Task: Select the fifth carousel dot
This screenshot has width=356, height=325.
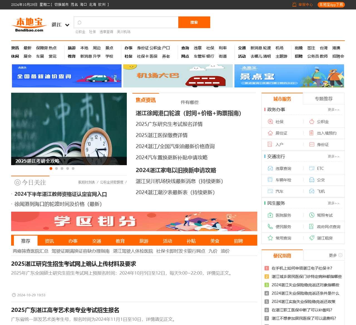Action: 73,168
